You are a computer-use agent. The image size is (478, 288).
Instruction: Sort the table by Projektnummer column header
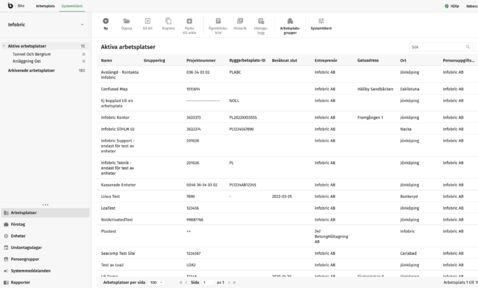[200, 60]
